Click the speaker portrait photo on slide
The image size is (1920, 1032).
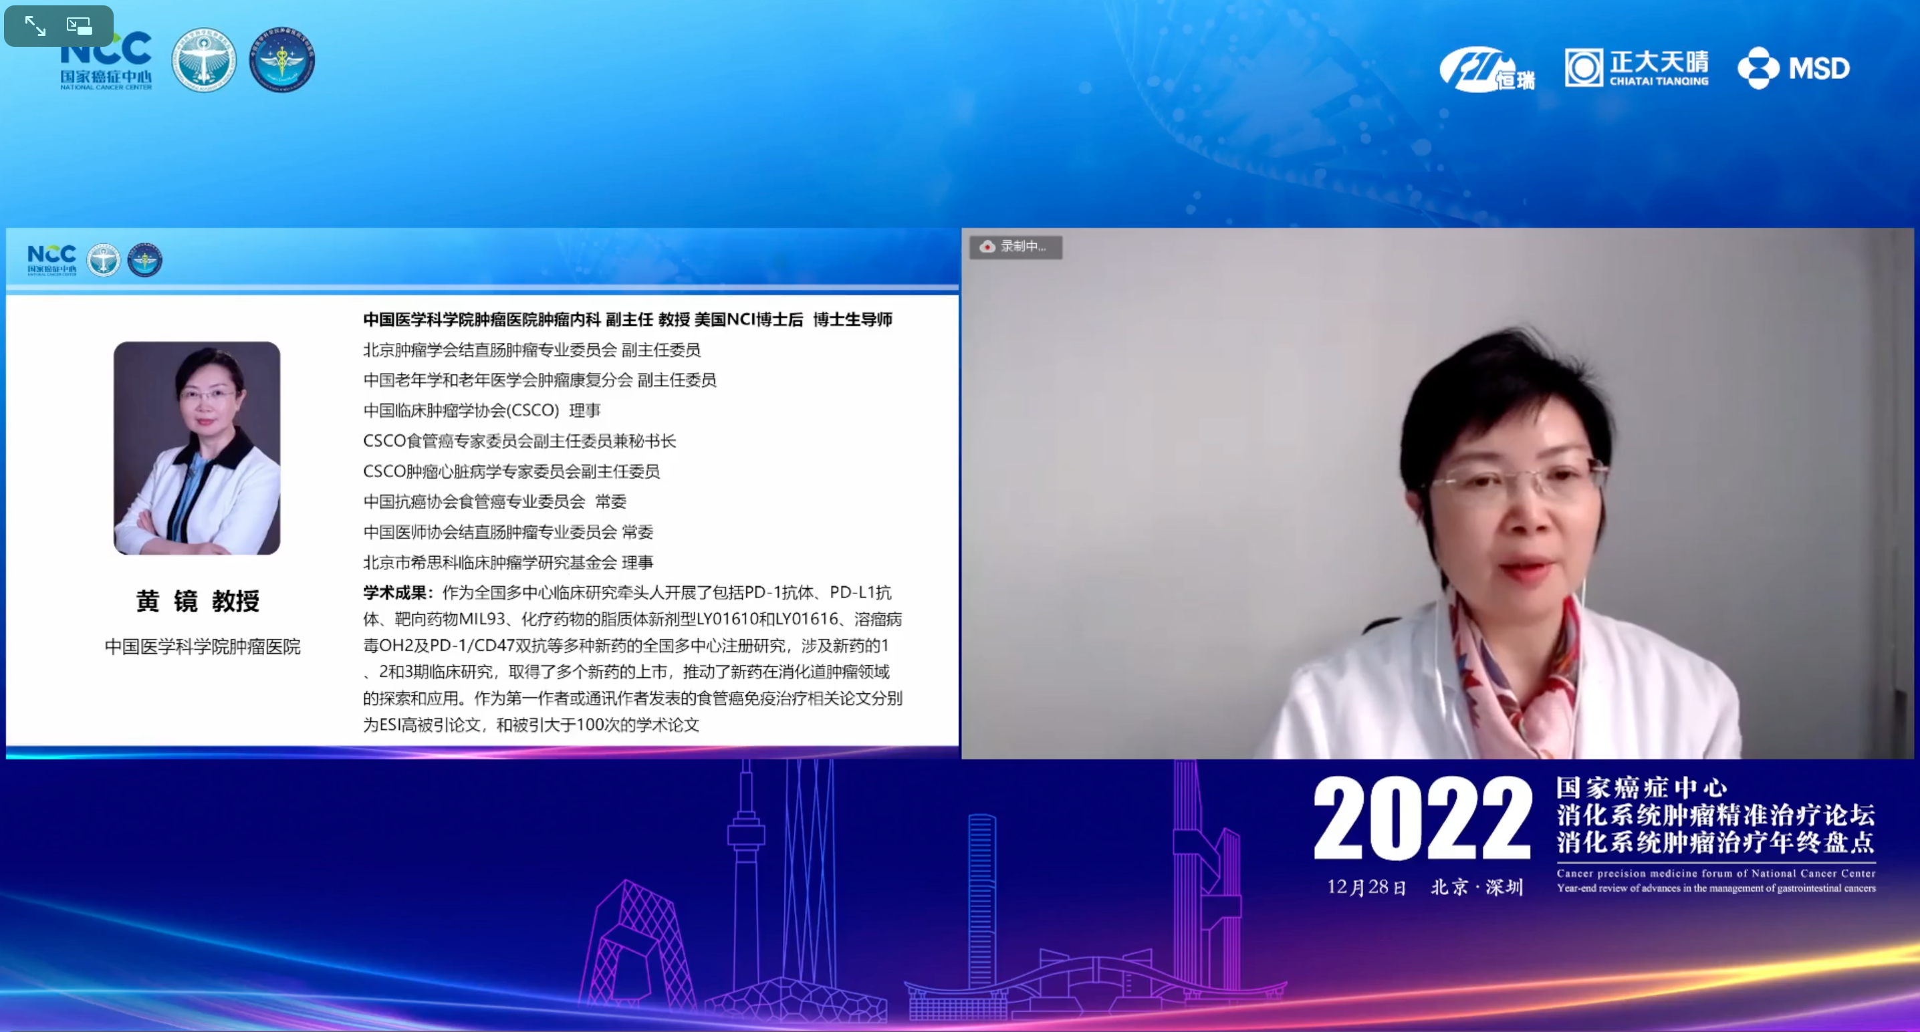pos(197,448)
